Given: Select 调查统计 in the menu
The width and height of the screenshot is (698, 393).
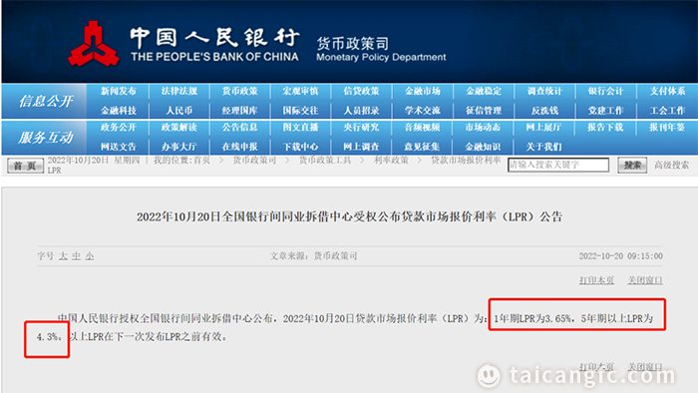Looking at the screenshot, I should [544, 91].
